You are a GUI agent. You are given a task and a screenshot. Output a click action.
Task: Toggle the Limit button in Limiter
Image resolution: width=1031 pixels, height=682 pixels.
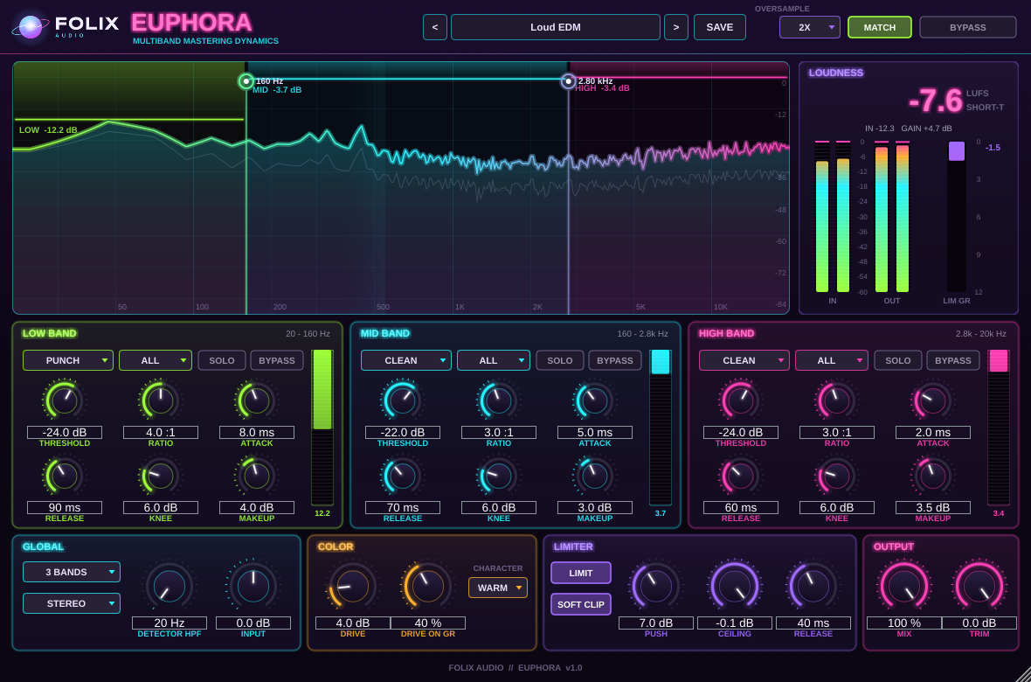(x=581, y=573)
